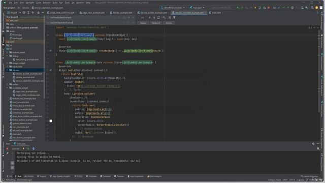Viewport: 325px width, 183px height.
Task: Open the SM device selector dropdown
Action: (x=173, y=8)
